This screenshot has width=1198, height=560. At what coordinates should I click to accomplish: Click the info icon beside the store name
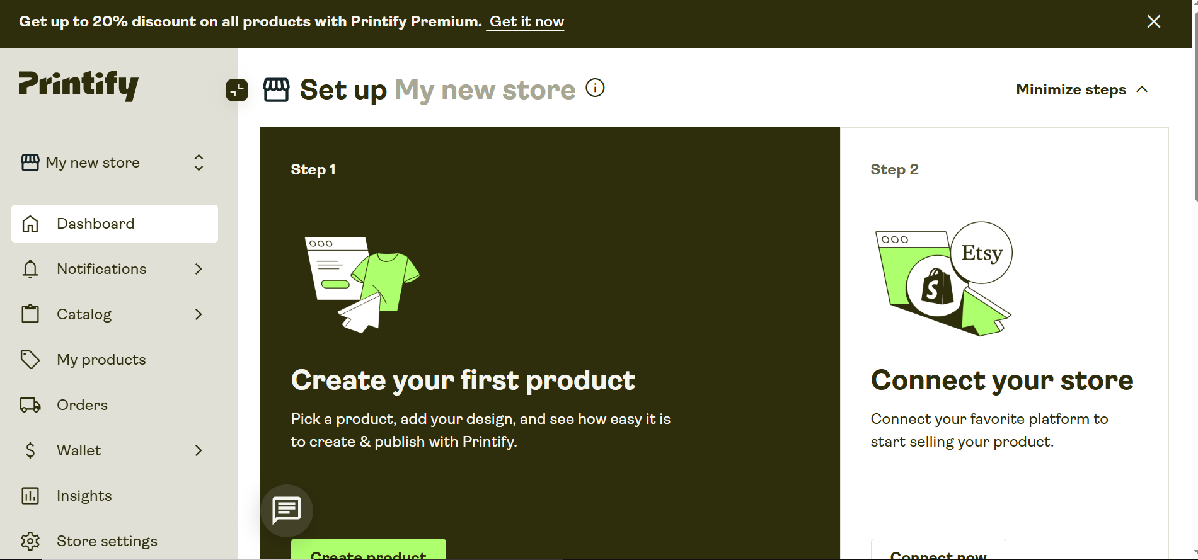click(x=595, y=88)
